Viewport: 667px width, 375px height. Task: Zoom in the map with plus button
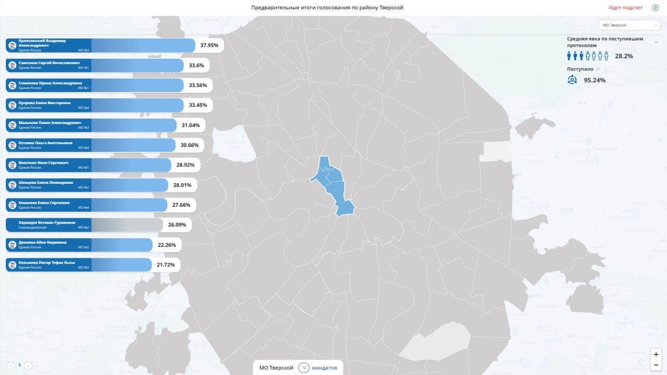point(656,354)
